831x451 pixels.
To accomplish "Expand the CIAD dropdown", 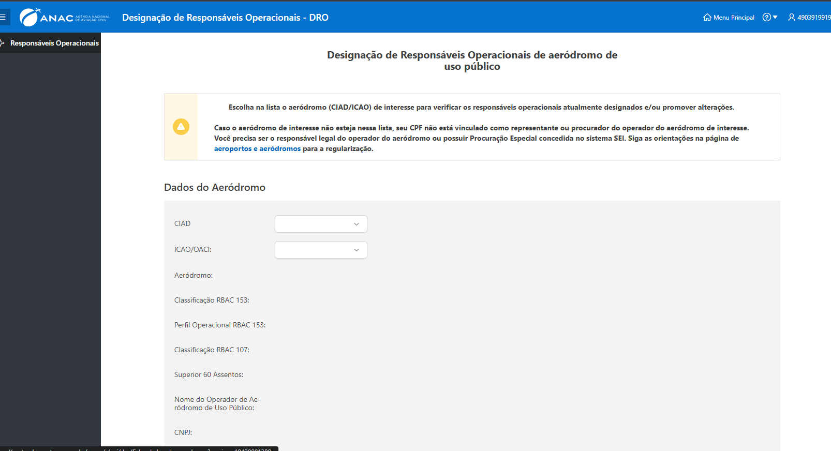I will point(321,224).
